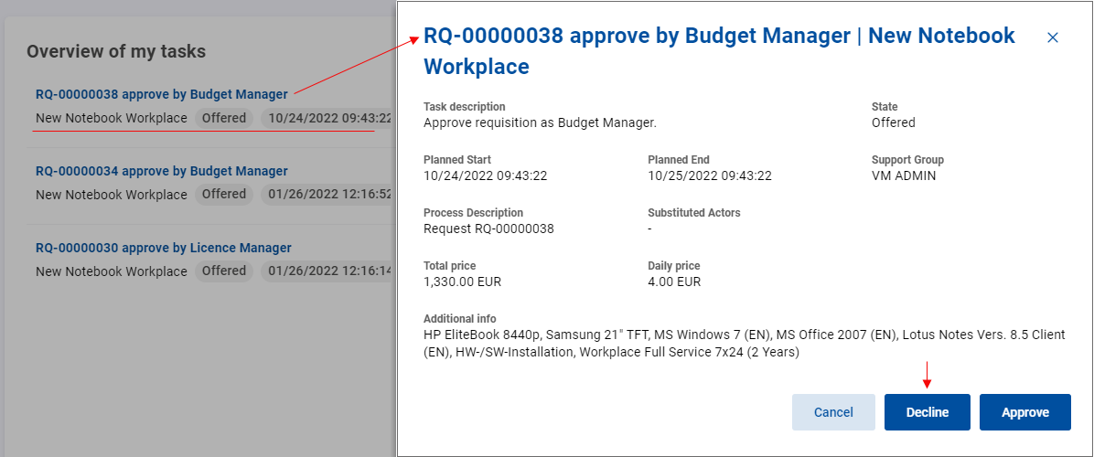Click the Offered badge under RQ-00000030 task
The height and width of the screenshot is (457, 1094).
tap(224, 271)
